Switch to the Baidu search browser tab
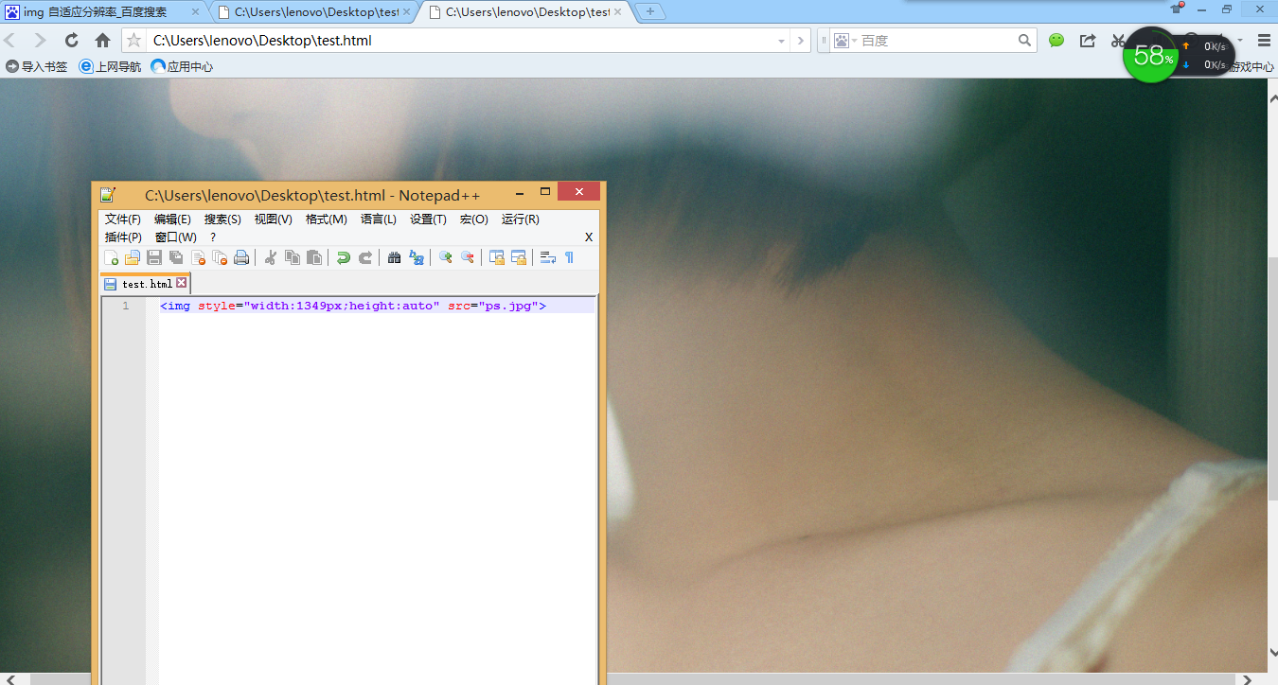The width and height of the screenshot is (1278, 685). (x=104, y=11)
